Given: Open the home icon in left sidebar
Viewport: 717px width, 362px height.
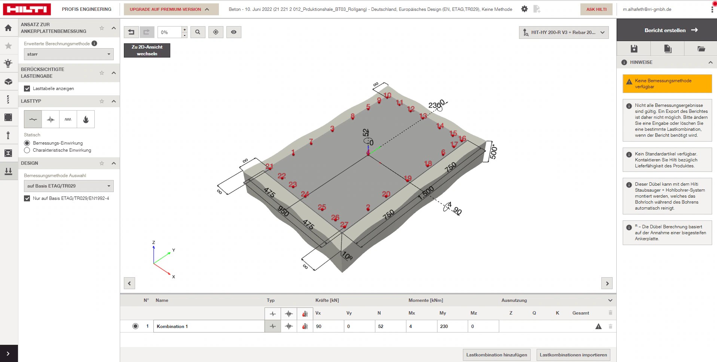Looking at the screenshot, I should [8, 28].
